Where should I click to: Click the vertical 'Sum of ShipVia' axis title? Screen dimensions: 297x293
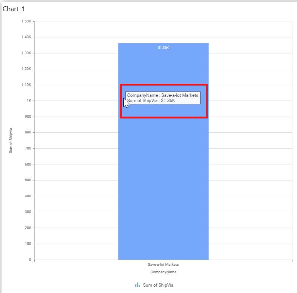[x=10, y=141]
